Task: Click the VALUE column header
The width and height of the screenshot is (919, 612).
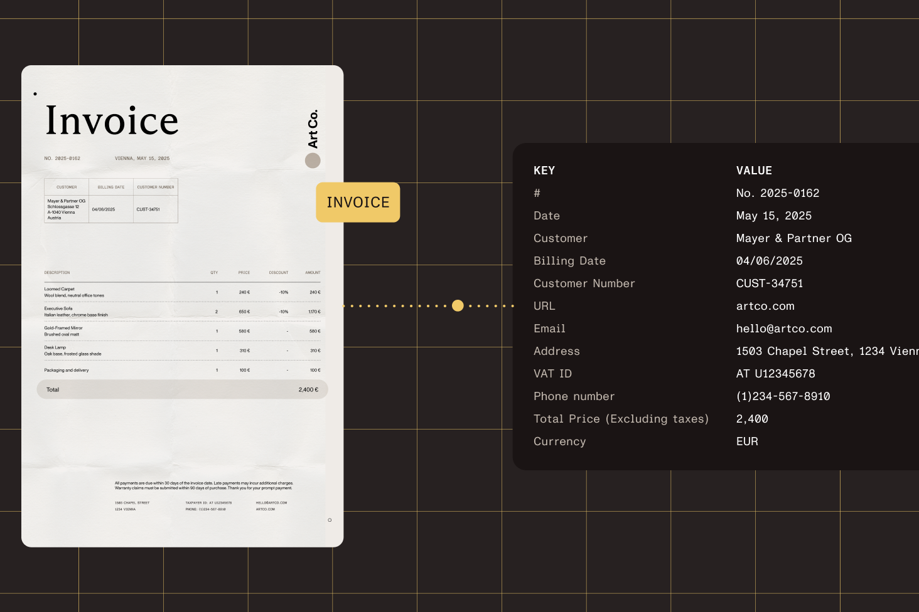Action: [754, 171]
